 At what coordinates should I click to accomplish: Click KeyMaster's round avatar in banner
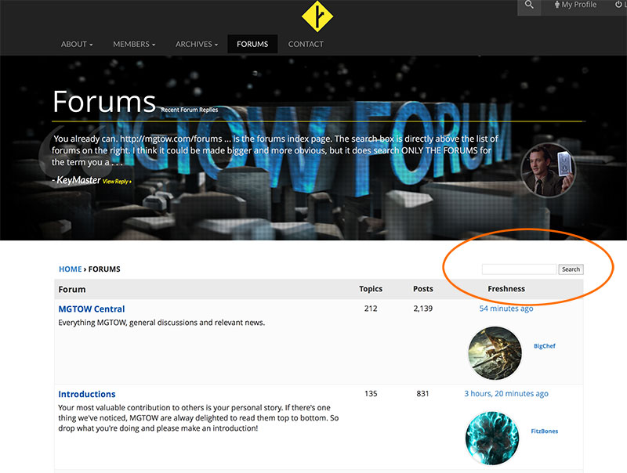(548, 170)
